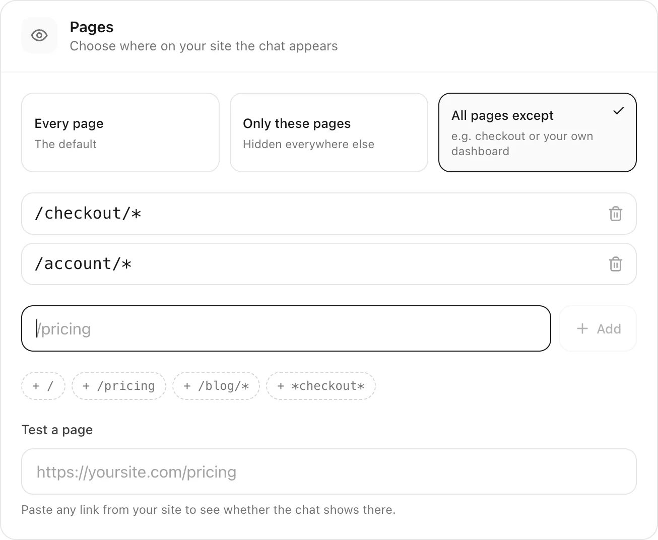
Task: Add the '/blog/*' suggestion chip
Action: point(216,386)
